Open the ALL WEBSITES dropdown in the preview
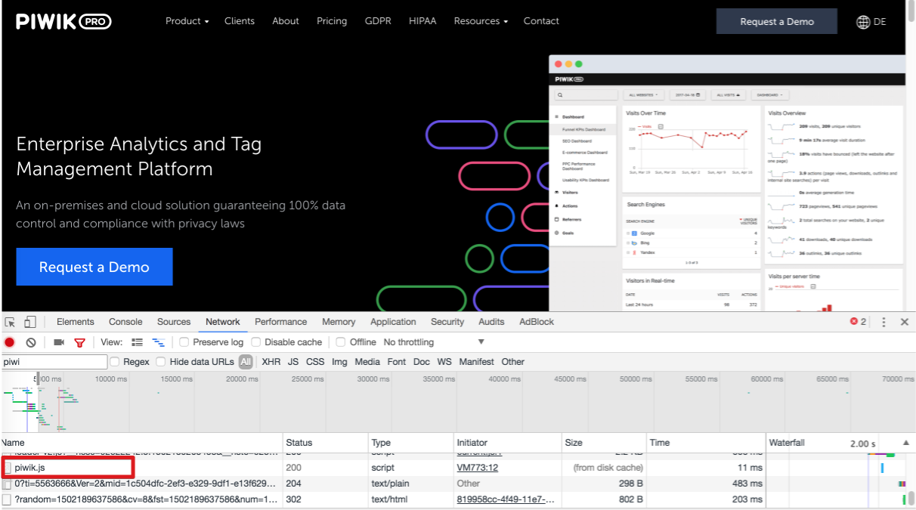This screenshot has height=510, width=916. point(644,95)
